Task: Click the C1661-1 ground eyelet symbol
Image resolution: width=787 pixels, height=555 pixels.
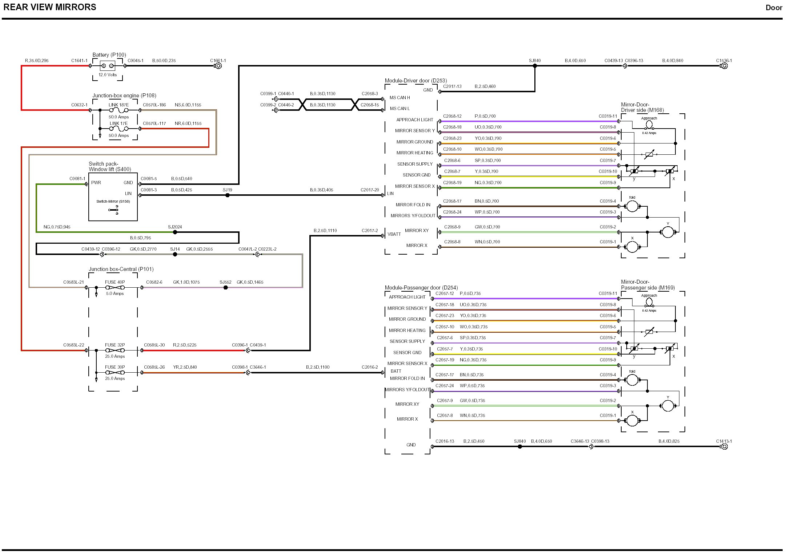Action: click(218, 66)
